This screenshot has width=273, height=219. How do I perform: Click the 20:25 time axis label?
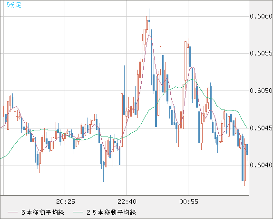(x=66, y=201)
